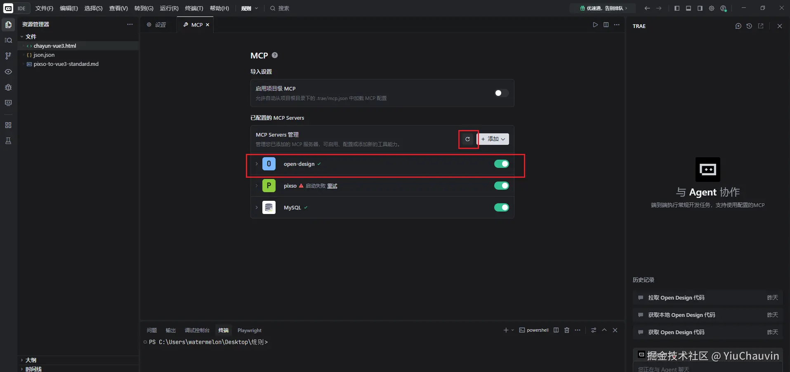This screenshot has width=790, height=372.
Task: Open the 文件(F) menu
Action: [44, 8]
